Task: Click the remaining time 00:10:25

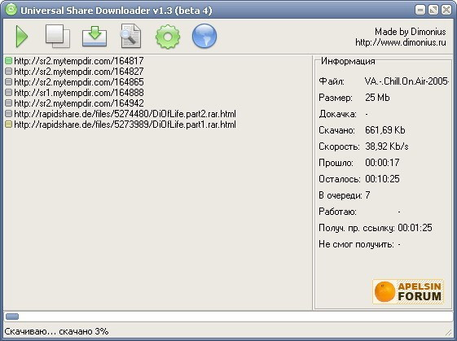Action: point(382,179)
